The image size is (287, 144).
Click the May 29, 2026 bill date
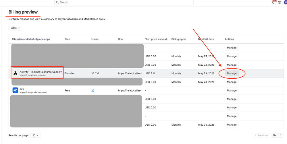click(x=206, y=73)
